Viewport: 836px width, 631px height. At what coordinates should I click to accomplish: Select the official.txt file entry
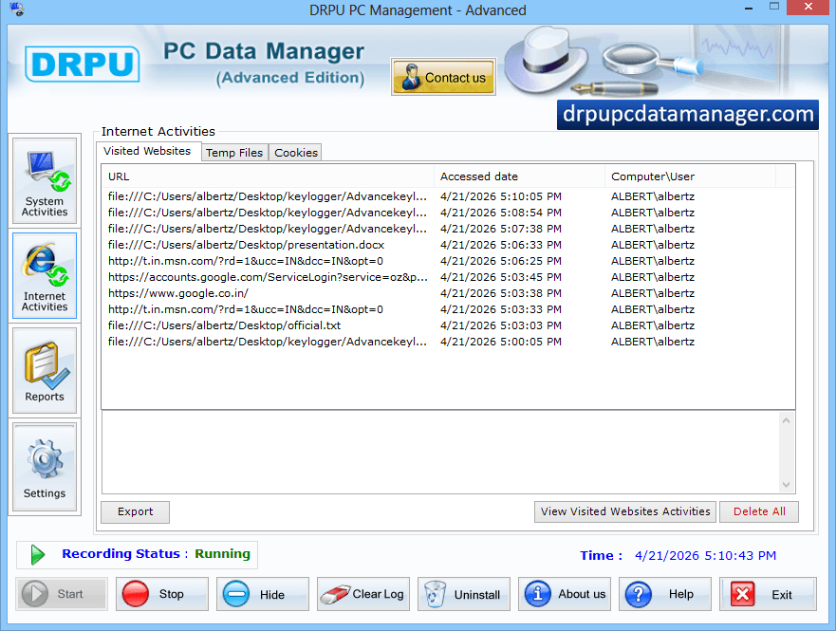pos(448,325)
